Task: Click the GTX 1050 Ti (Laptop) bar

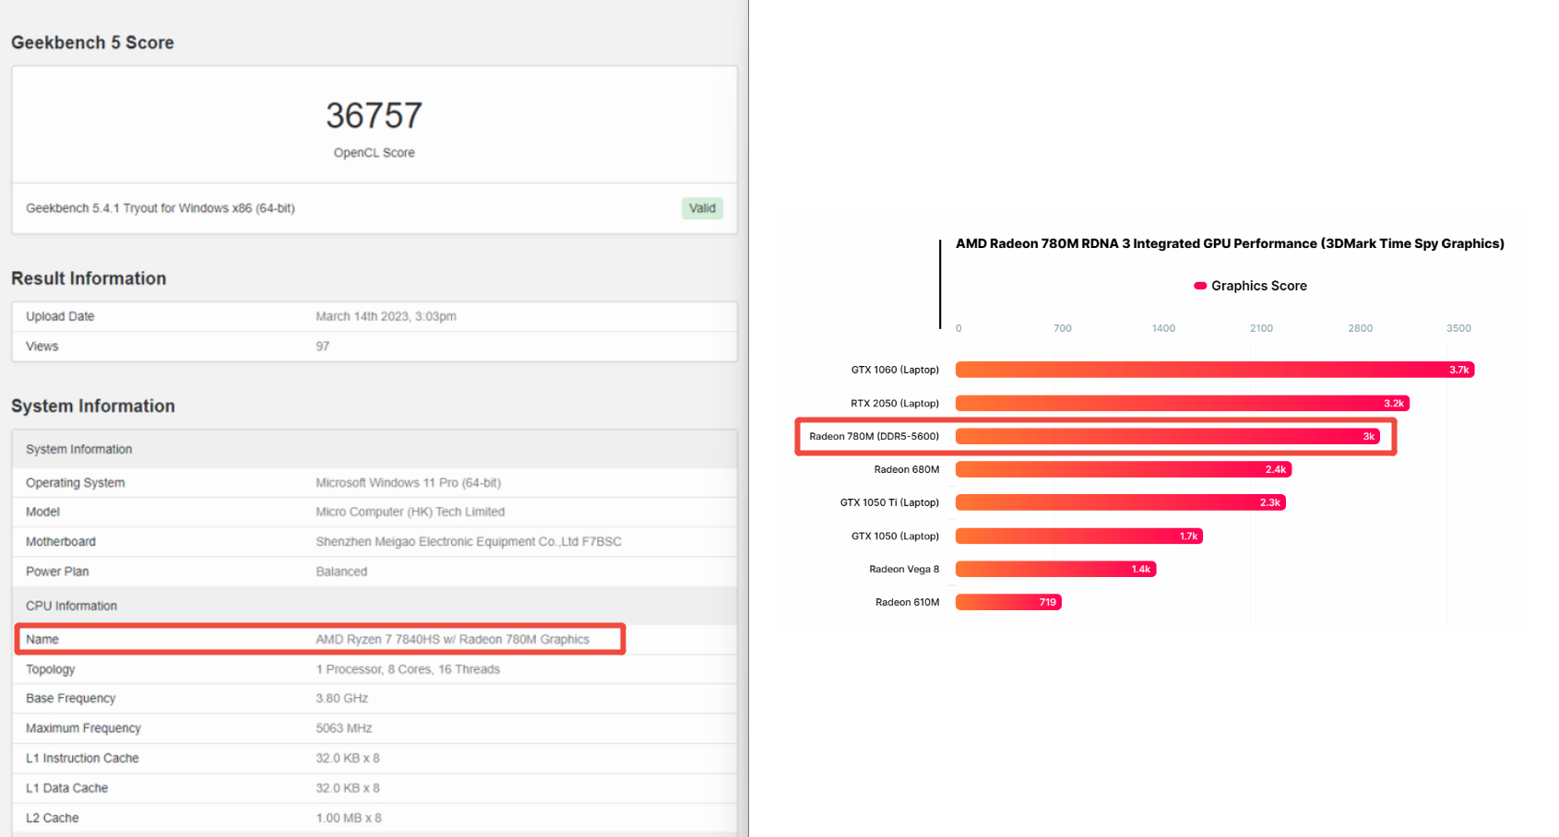Action: tap(1120, 502)
